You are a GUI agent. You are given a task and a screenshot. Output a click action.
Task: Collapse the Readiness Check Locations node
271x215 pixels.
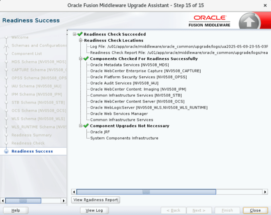(81, 40)
